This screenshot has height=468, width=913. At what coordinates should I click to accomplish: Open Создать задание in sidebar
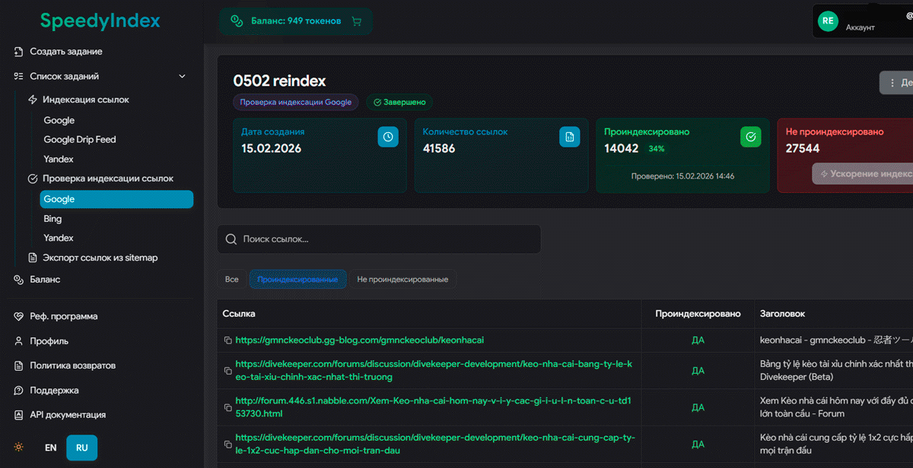65,52
